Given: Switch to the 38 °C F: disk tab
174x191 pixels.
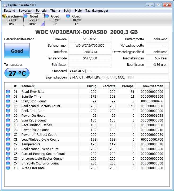Looking at the screenshot, I should [x=76, y=20].
